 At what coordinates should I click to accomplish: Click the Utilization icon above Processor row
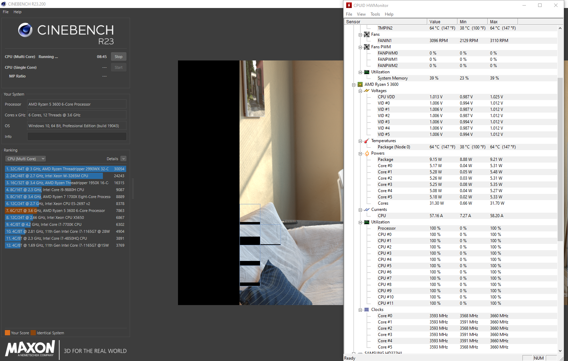click(367, 222)
